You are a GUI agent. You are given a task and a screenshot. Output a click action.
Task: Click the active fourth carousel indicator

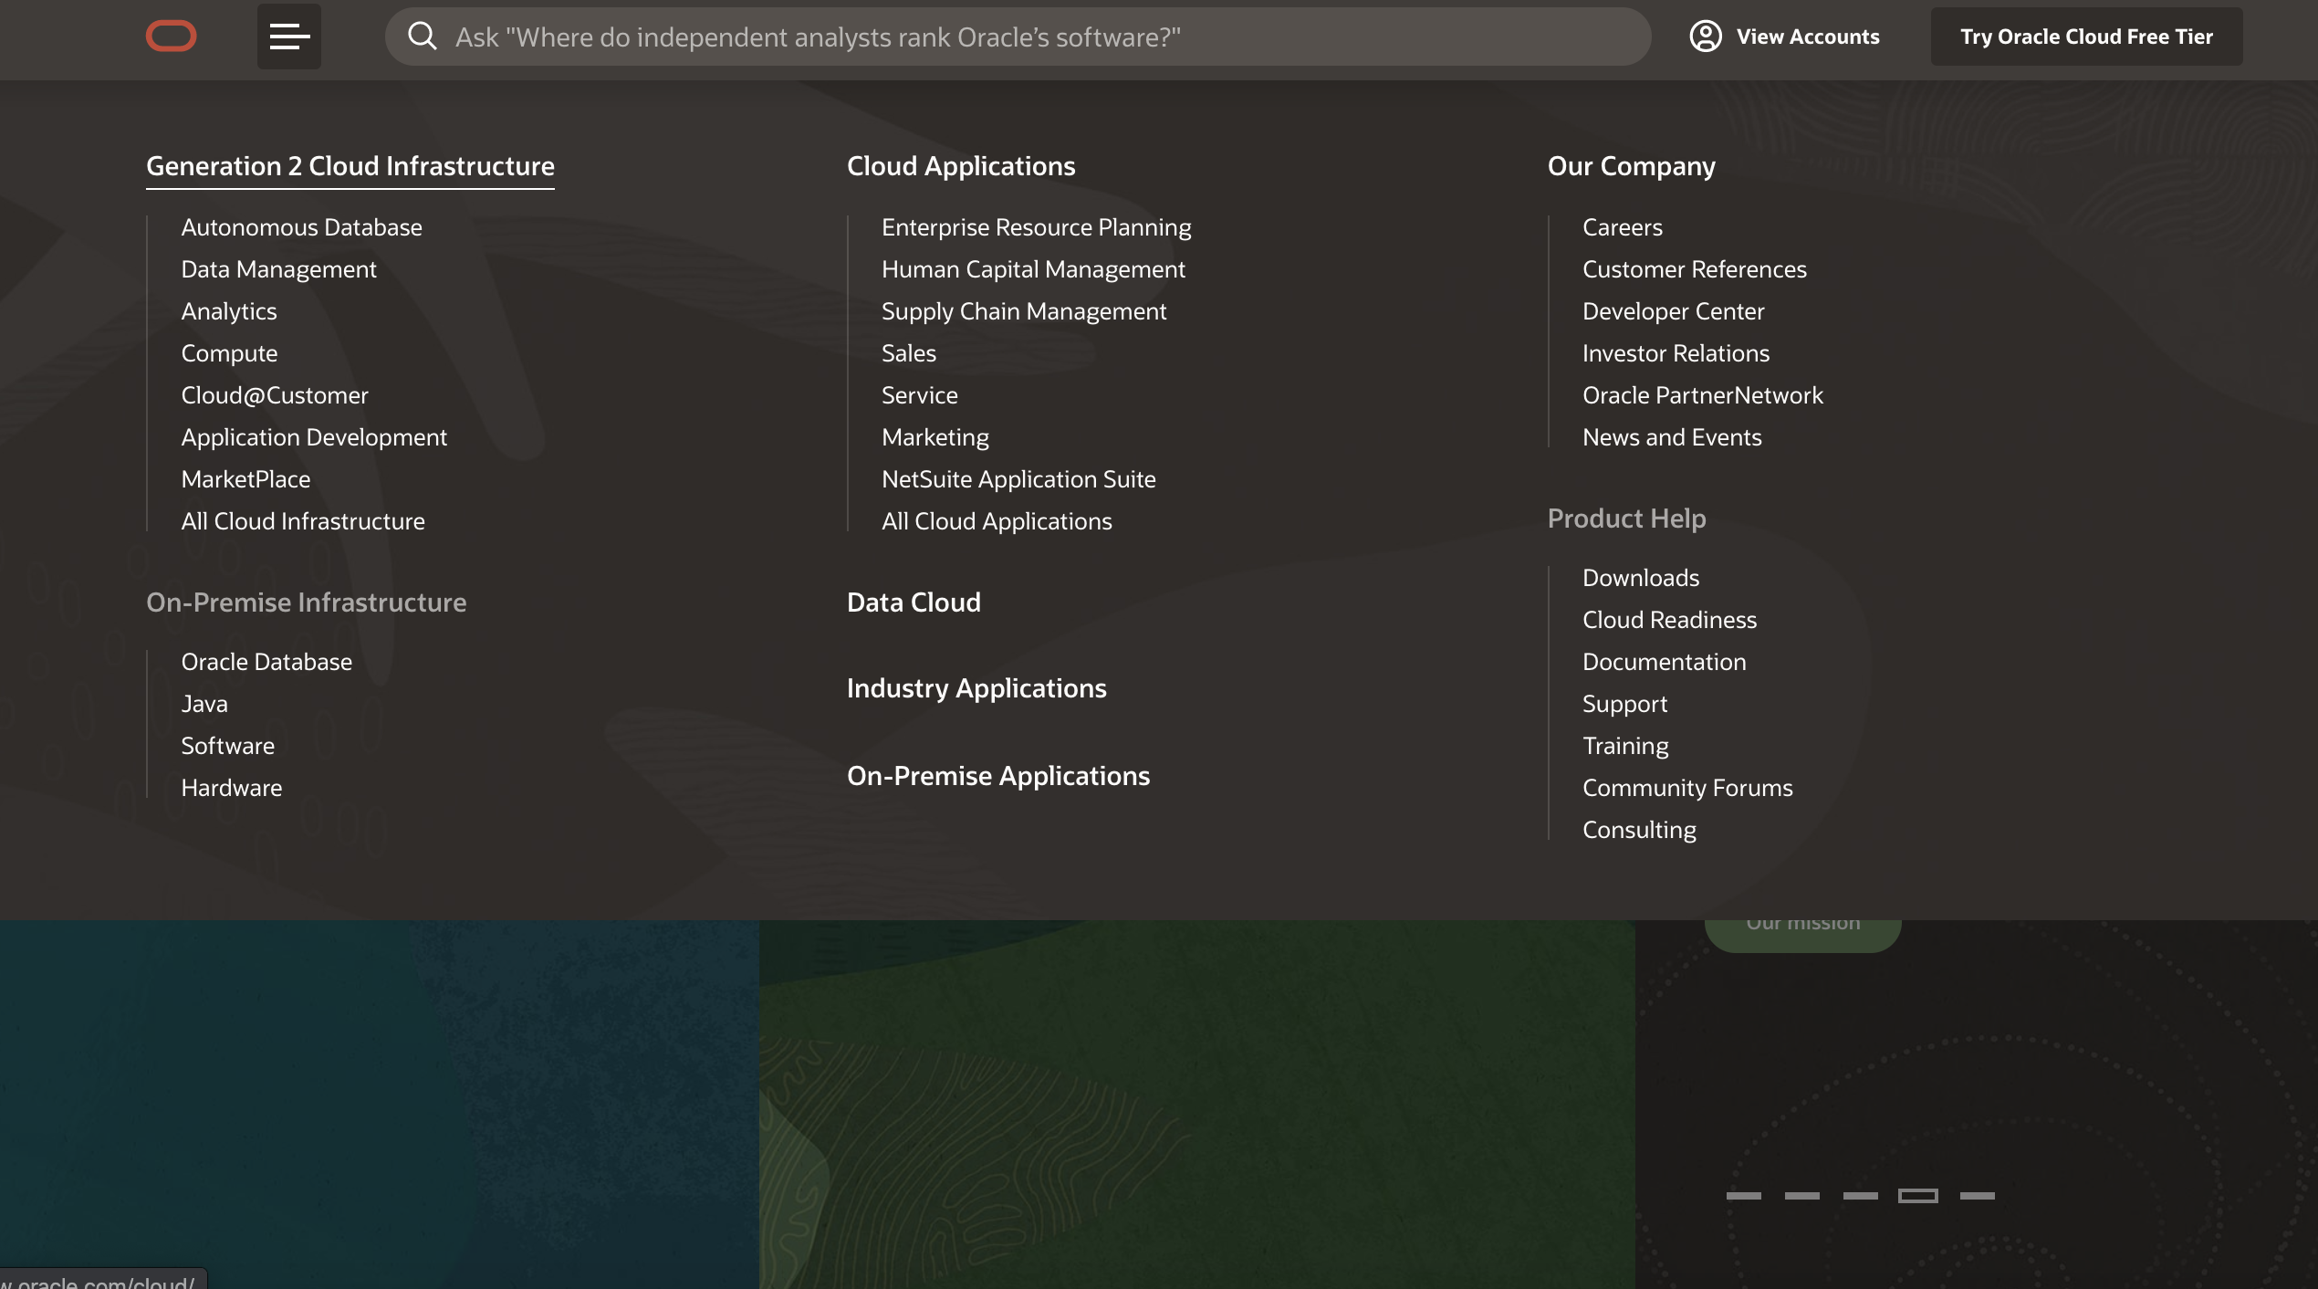1917,1195
